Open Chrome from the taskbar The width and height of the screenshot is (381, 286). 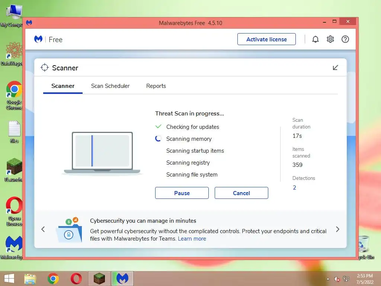coord(53,279)
